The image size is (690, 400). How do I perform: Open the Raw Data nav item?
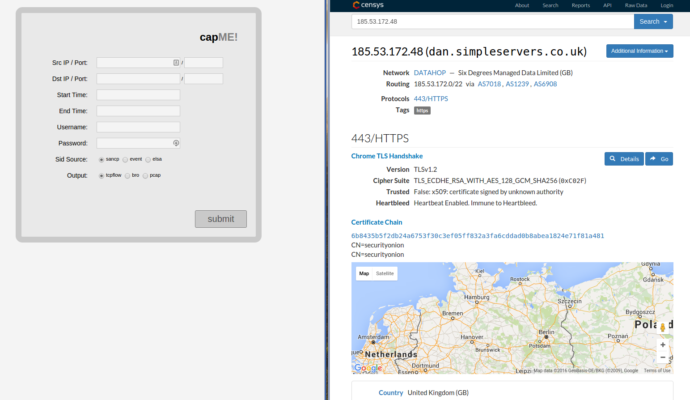[x=636, y=5]
